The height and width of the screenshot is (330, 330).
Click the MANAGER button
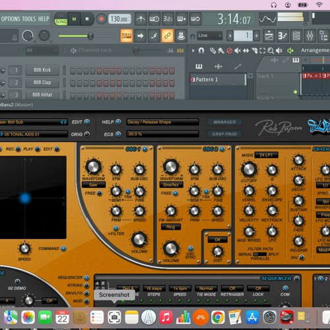(224, 122)
